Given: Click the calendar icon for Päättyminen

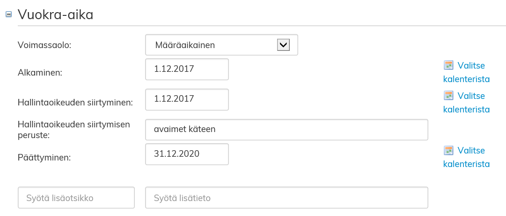Looking at the screenshot, I should (x=448, y=150).
